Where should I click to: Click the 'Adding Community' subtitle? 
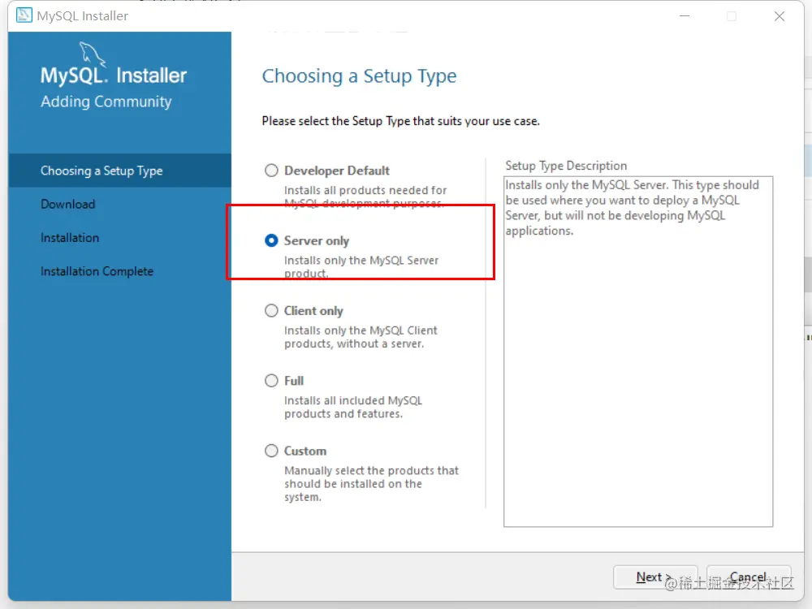tap(106, 101)
